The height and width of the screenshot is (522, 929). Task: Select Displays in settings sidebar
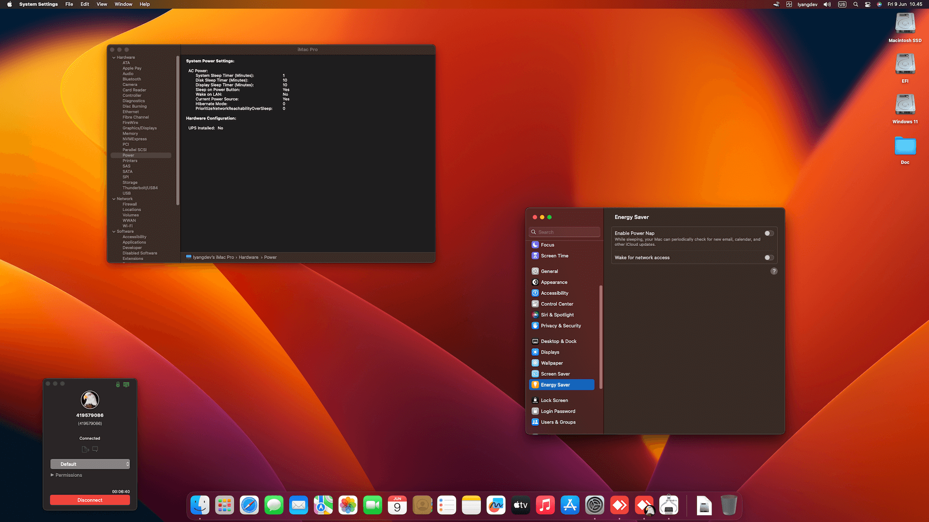[550, 352]
